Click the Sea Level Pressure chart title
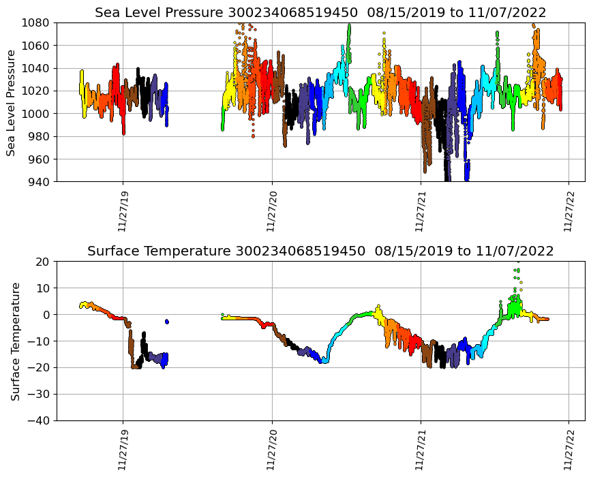 tap(320, 13)
